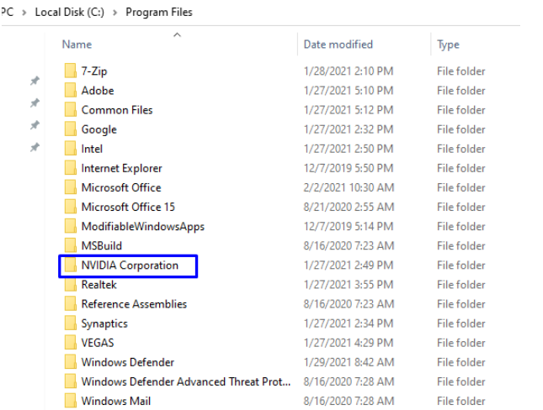Click the Realtek folder icon

[71, 284]
